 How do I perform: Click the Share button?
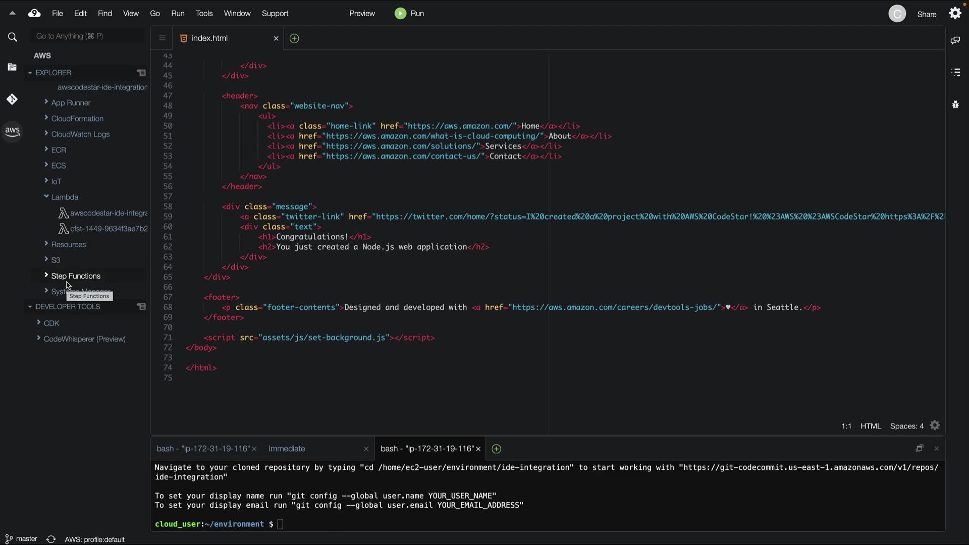click(x=927, y=14)
